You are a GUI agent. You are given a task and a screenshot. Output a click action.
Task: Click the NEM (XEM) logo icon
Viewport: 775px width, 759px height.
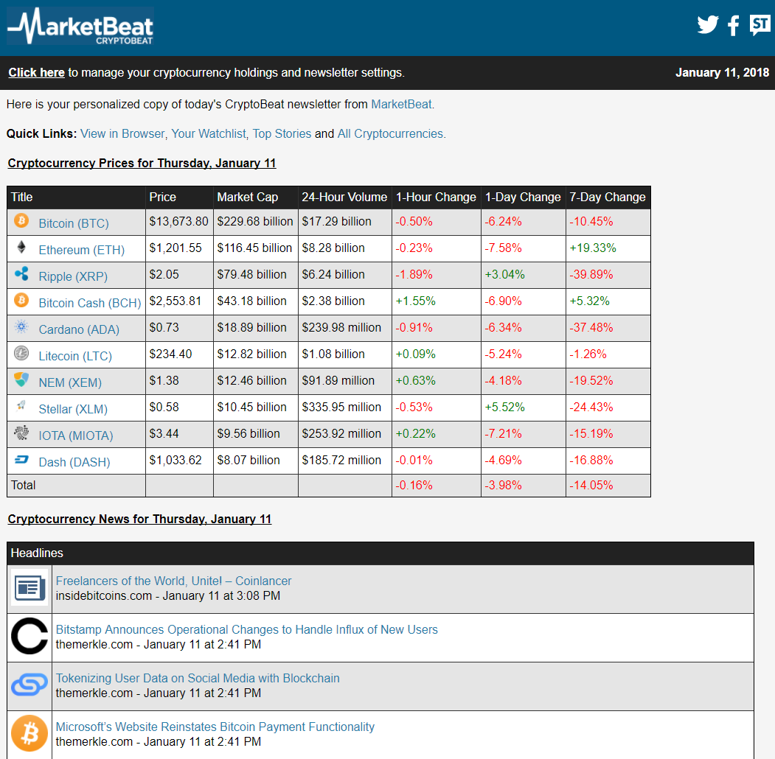point(21,380)
